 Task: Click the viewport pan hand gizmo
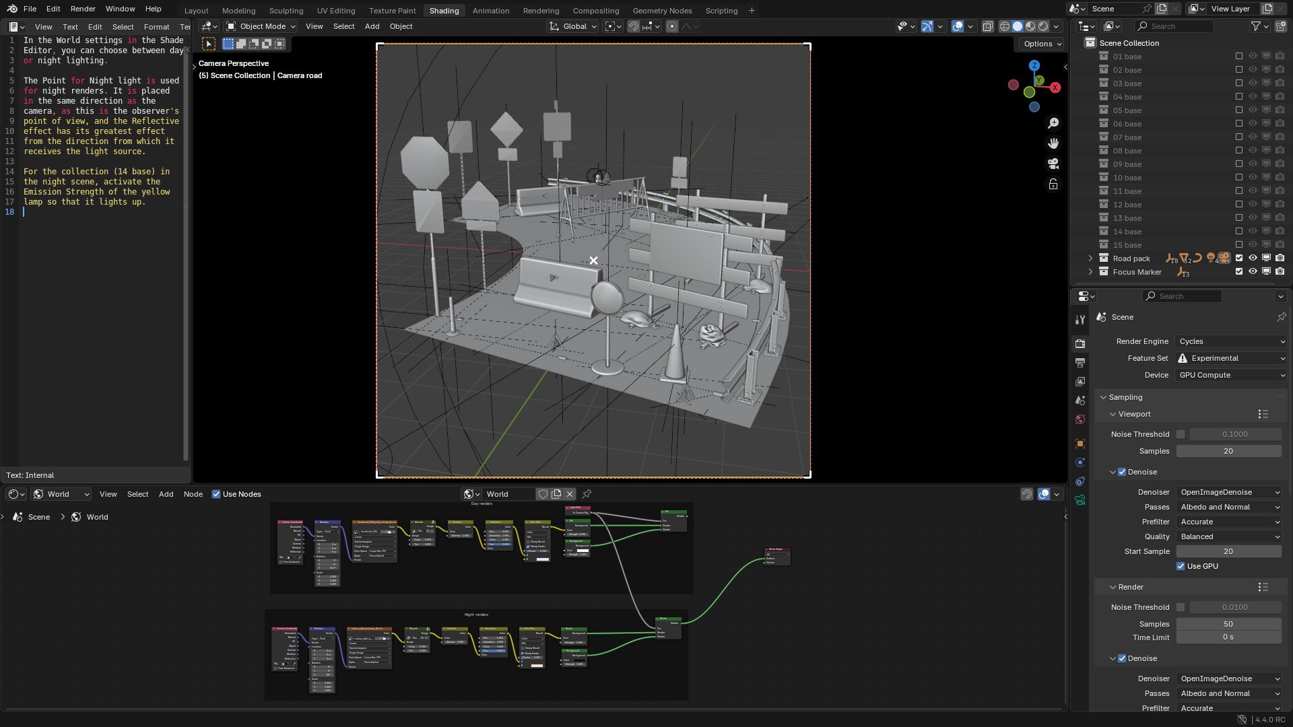(x=1053, y=143)
